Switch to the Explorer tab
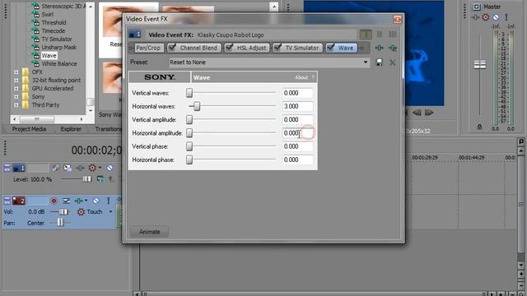Screen dimensions: 527x296 tap(71, 129)
